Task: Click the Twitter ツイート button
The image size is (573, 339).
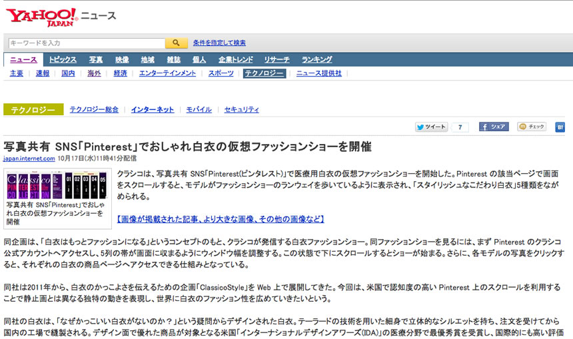Action: point(431,127)
